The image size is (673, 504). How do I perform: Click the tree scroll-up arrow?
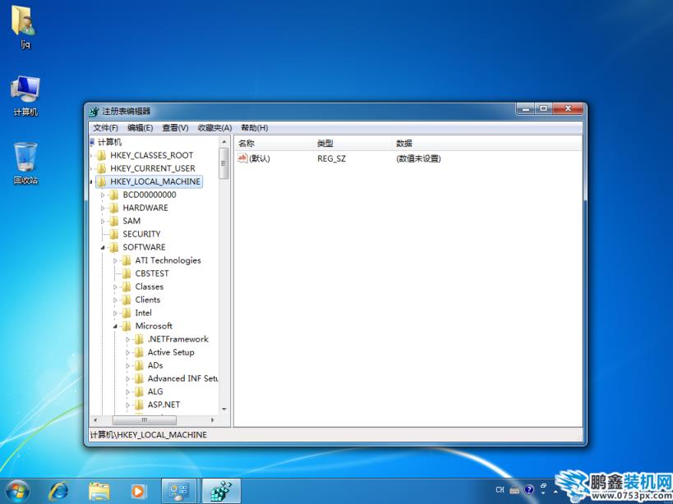coord(224,142)
